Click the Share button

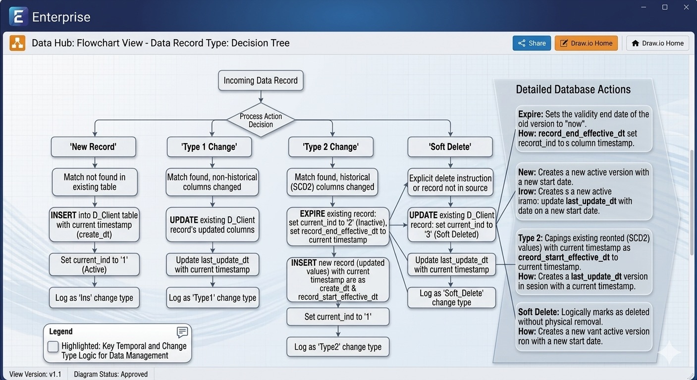tap(532, 43)
